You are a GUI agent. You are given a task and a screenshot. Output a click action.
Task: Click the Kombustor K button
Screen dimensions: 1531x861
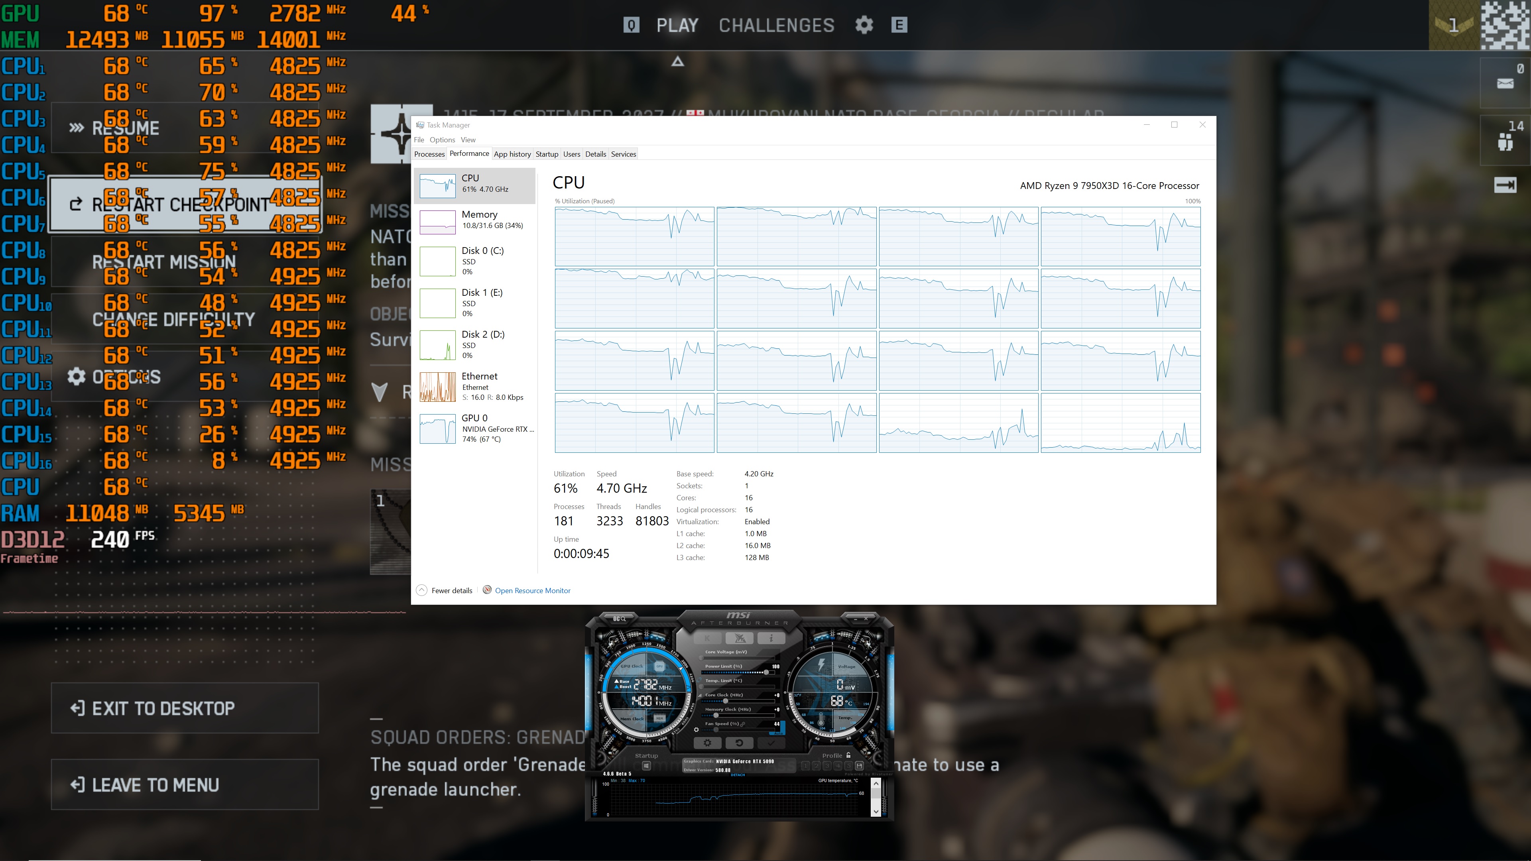707,638
